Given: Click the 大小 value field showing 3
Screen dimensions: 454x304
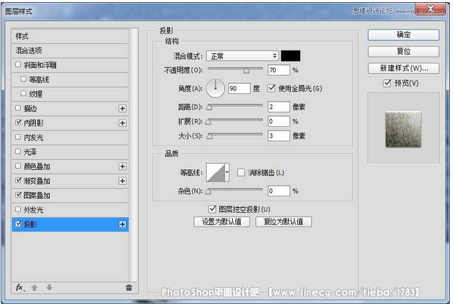Looking at the screenshot, I should [x=278, y=136].
